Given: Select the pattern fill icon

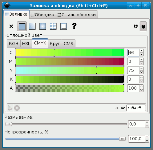Looking at the screenshot, I should click(x=53, y=26).
